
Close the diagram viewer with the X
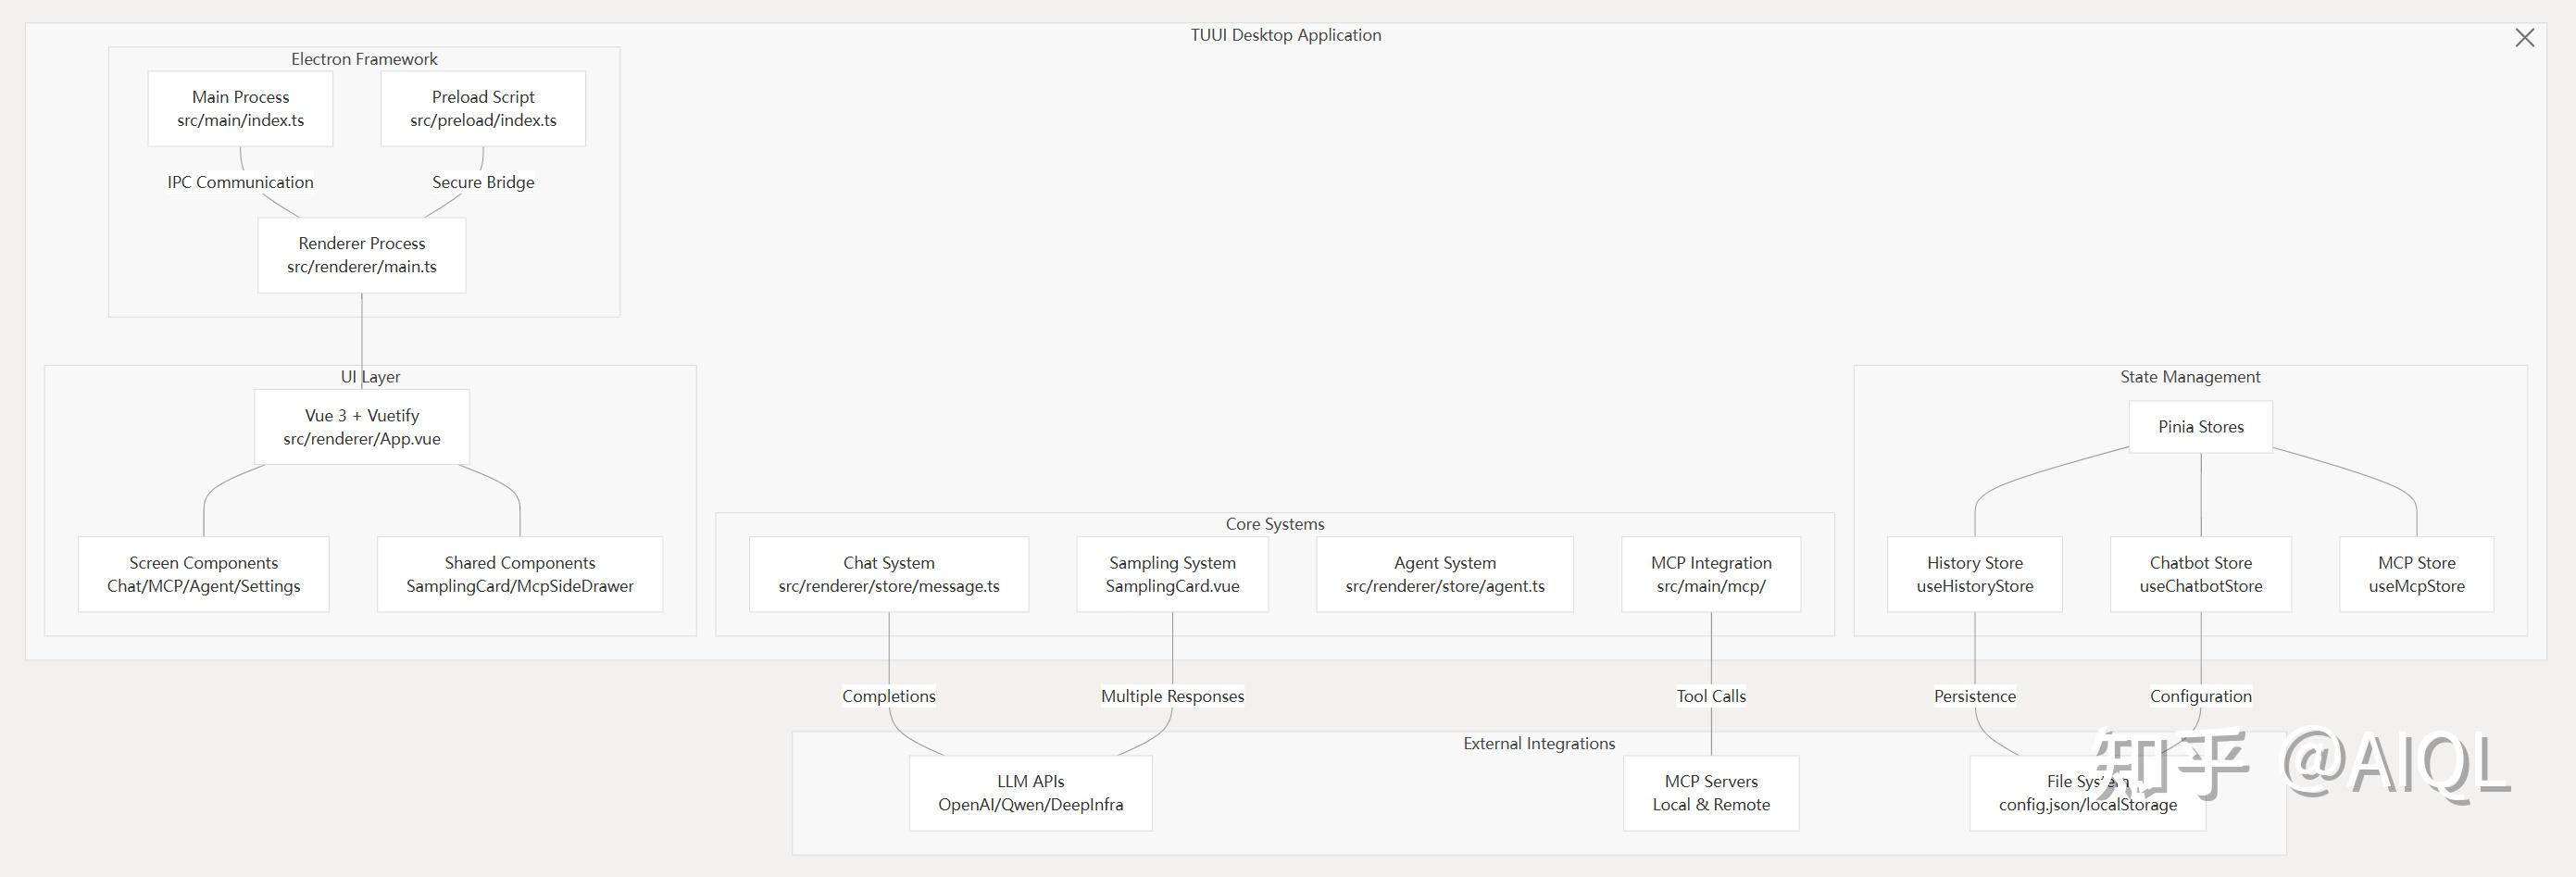tap(2524, 38)
